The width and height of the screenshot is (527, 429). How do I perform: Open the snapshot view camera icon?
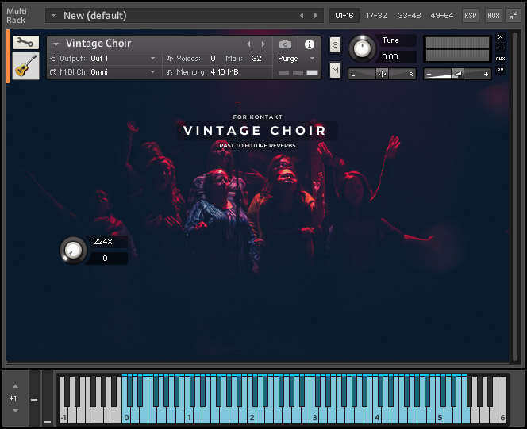pyautogui.click(x=285, y=44)
